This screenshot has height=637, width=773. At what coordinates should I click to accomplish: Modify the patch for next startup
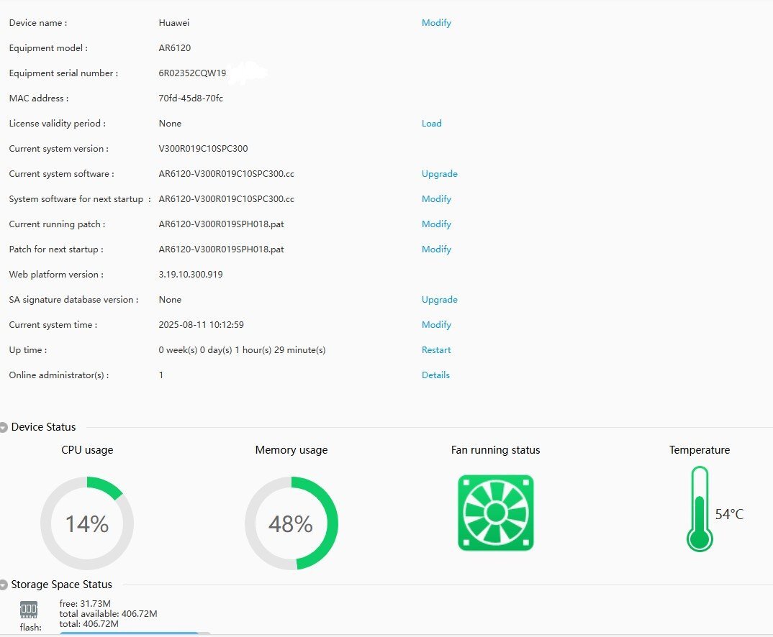click(x=436, y=249)
